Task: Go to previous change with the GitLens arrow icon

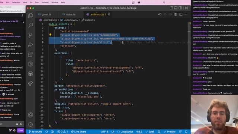Action: pos(160,14)
